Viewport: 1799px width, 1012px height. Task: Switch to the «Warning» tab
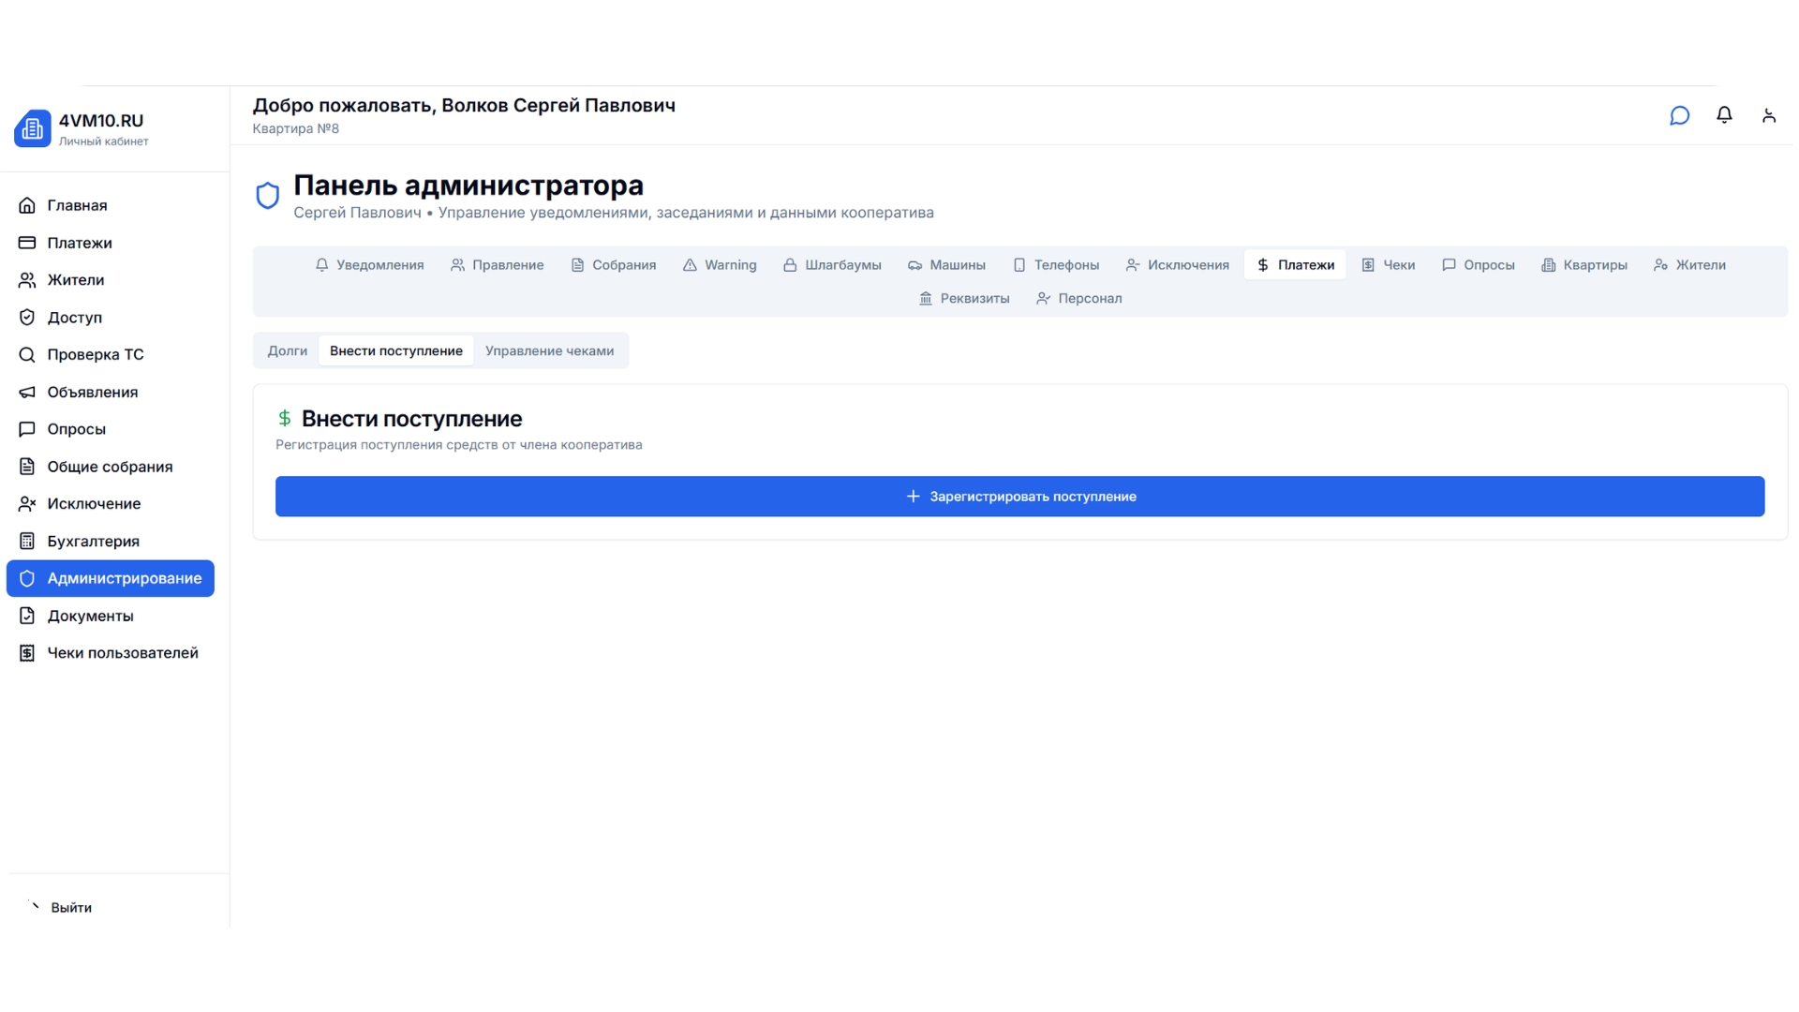pyautogui.click(x=720, y=265)
